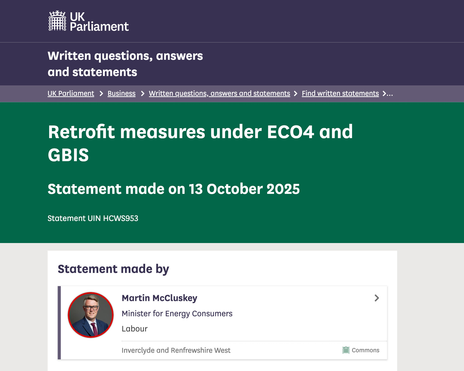Click the UK Parliament wordmark text
The height and width of the screenshot is (371, 464).
tap(99, 22)
